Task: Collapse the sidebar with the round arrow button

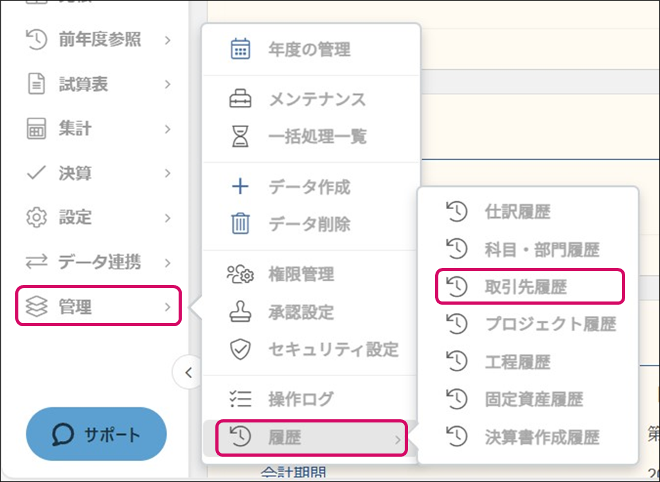Action: coord(187,372)
